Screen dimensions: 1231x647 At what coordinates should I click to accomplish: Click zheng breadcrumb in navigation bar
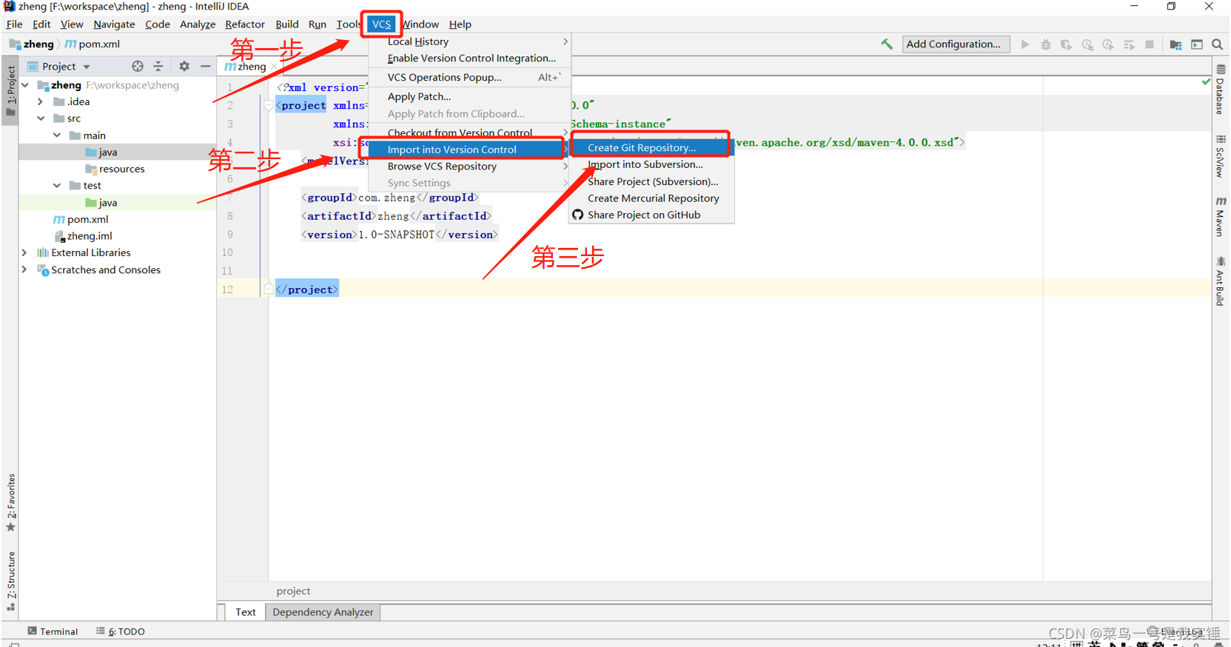tap(32, 44)
